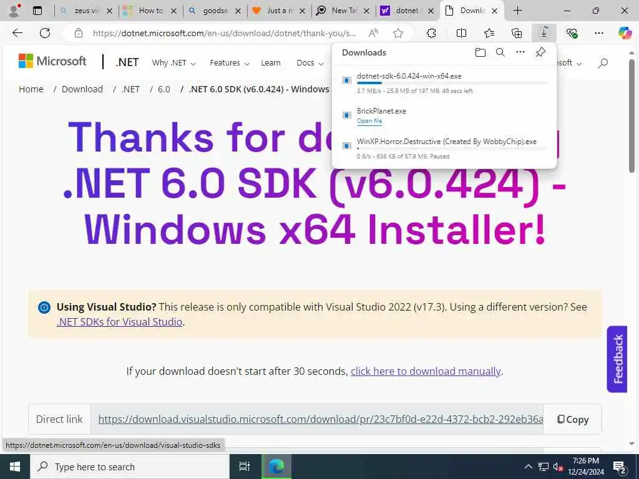The height and width of the screenshot is (479, 639).
Task: Pin the Downloads panel
Action: tap(540, 52)
